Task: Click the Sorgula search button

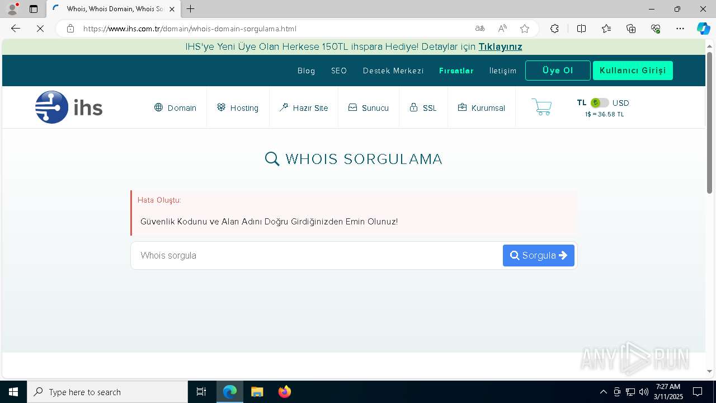Action: click(539, 255)
